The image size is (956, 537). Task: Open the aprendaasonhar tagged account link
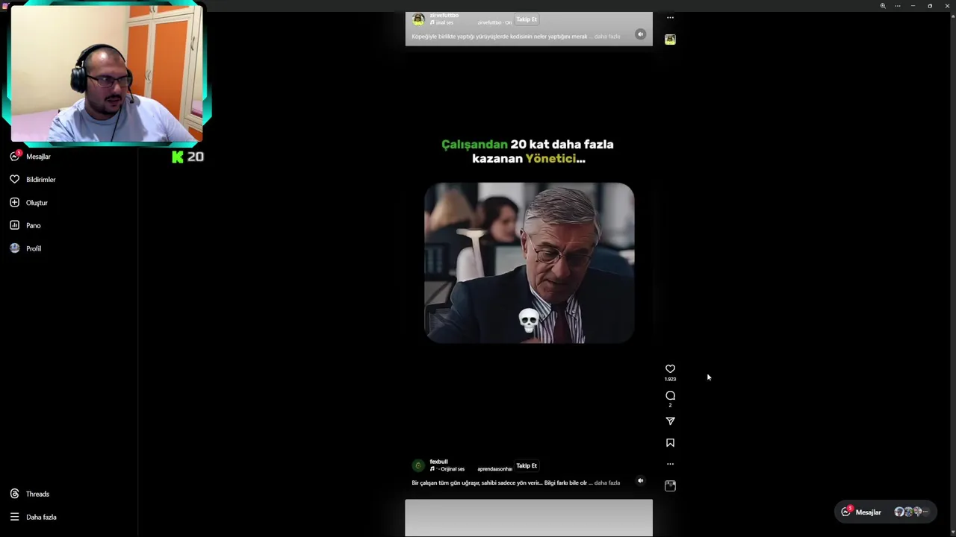click(x=494, y=469)
